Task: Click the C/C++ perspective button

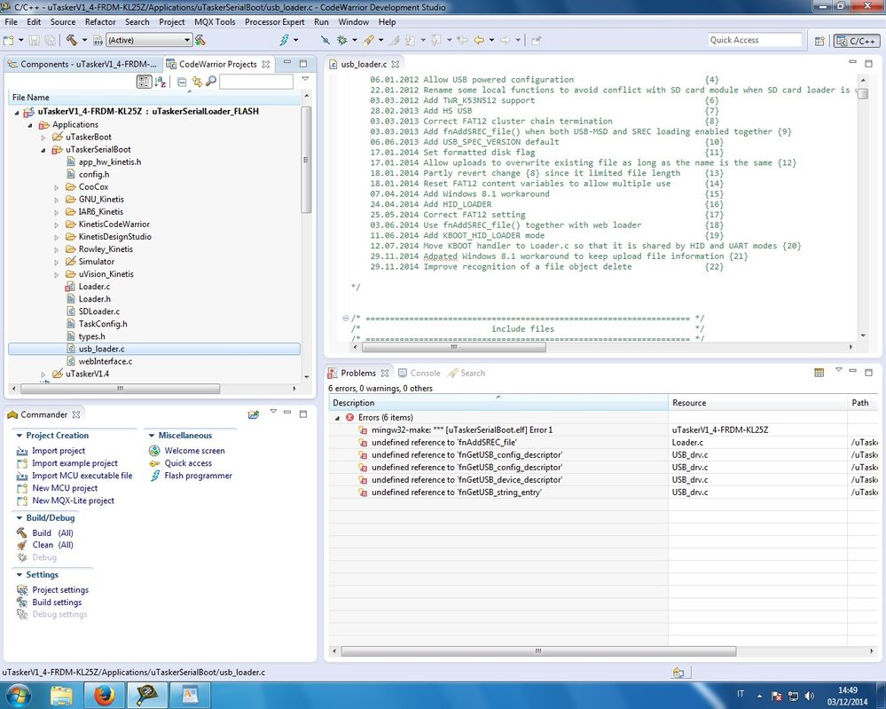Action: point(857,40)
